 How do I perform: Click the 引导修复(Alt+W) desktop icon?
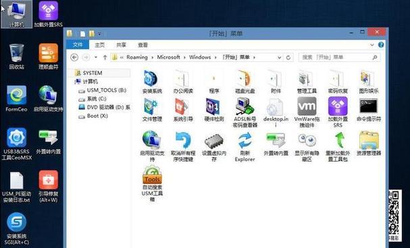click(x=49, y=187)
